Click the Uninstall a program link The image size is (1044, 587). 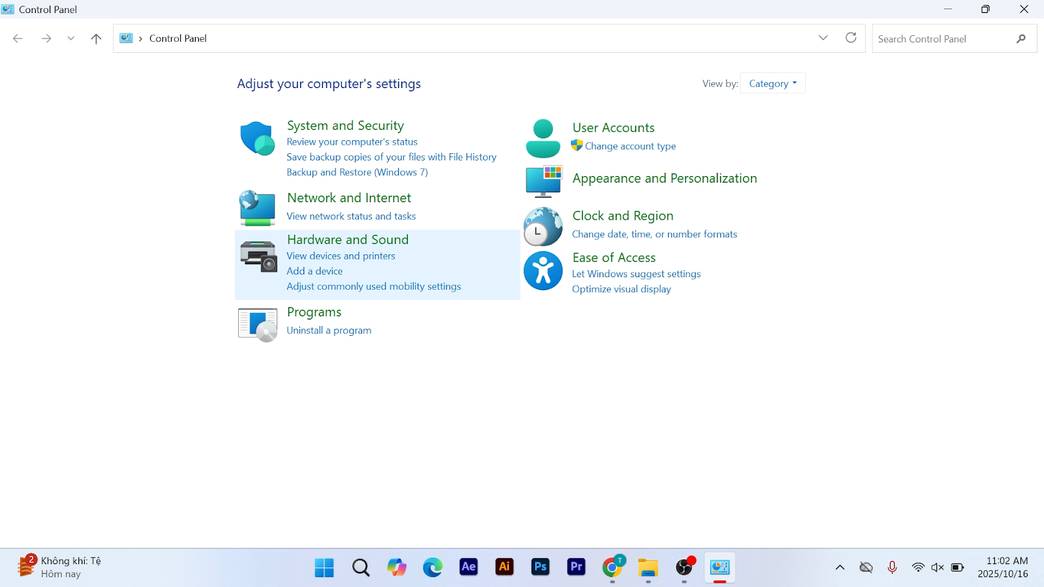[x=329, y=331]
